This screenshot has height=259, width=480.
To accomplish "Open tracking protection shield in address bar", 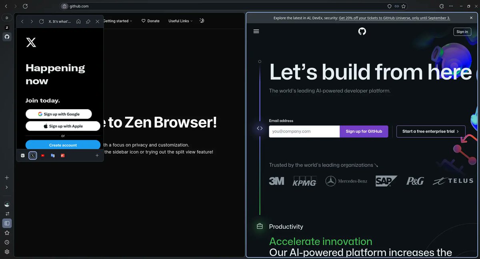I will (390, 6).
